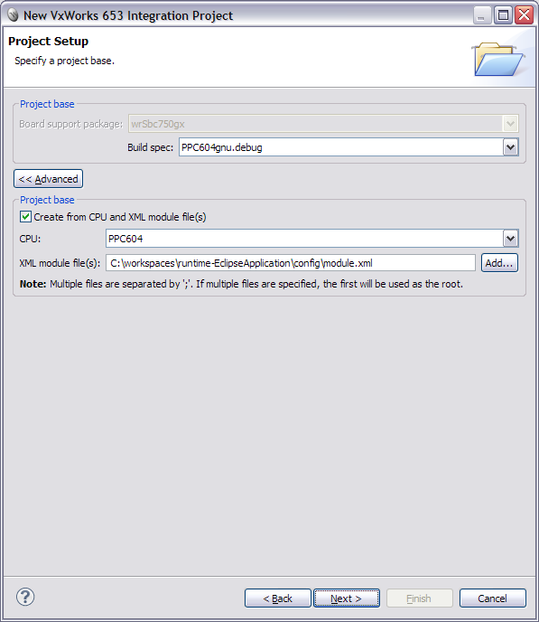Screen dimensions: 539x622
Task: Close the wizard with the red X button
Action: [524, 15]
